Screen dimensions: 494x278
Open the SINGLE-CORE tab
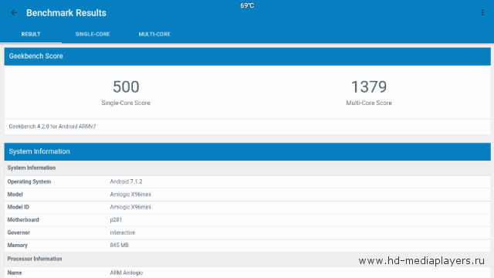[x=93, y=34]
